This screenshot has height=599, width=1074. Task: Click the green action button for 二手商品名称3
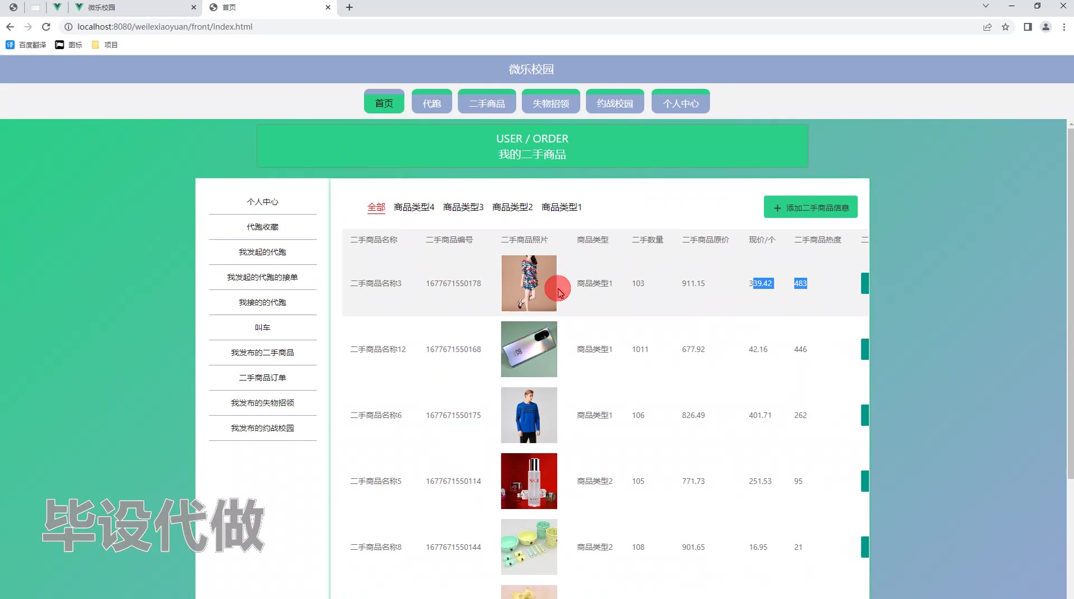(x=865, y=283)
